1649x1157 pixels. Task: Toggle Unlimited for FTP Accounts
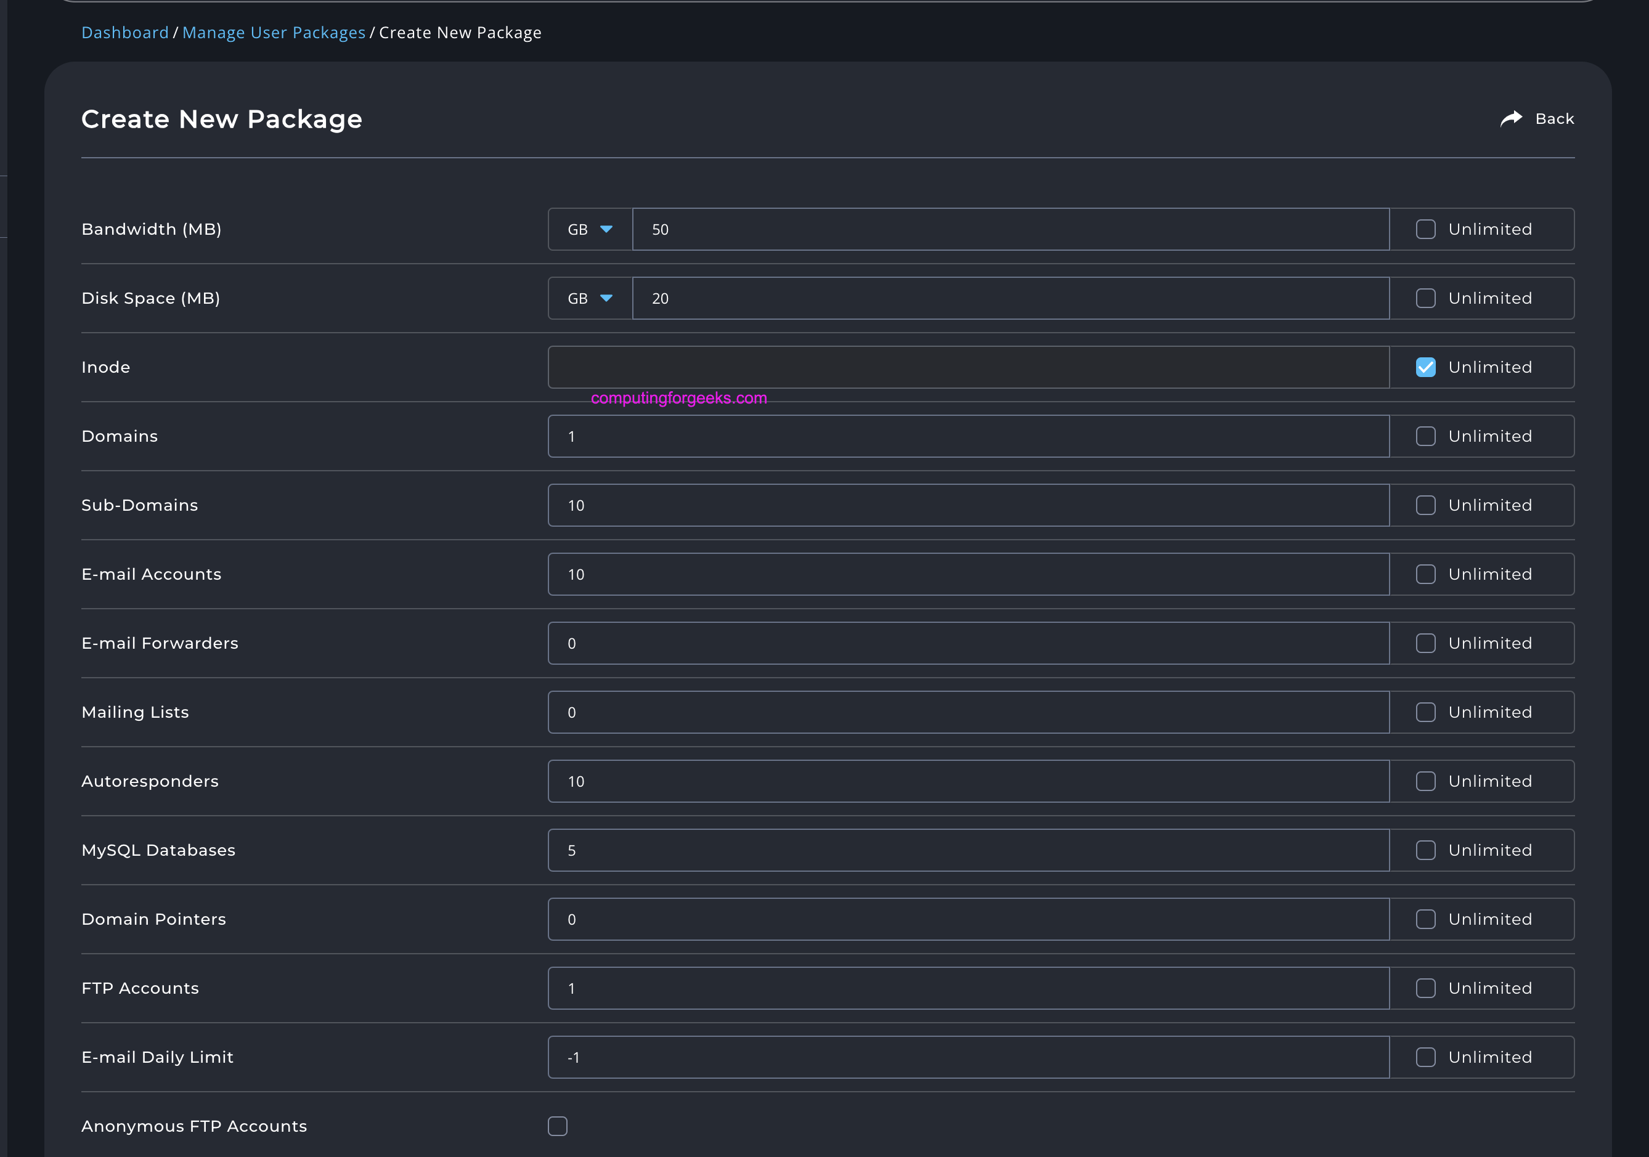point(1425,988)
